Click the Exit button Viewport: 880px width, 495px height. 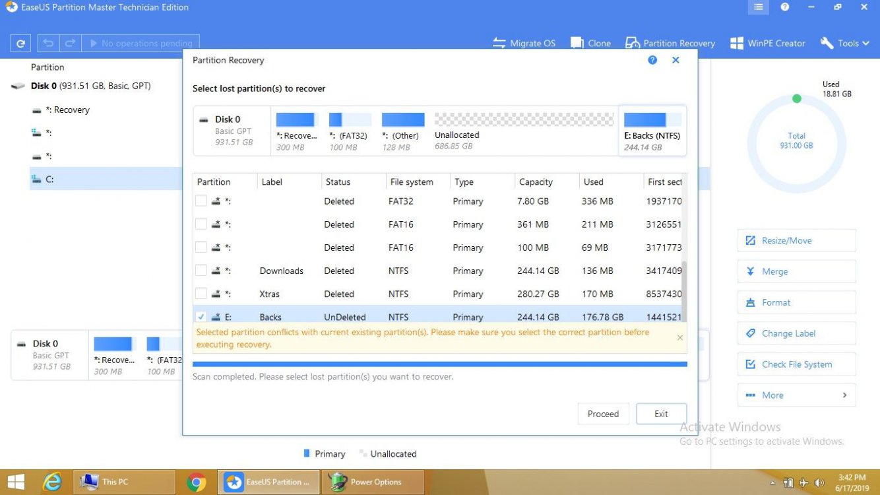[x=661, y=414]
